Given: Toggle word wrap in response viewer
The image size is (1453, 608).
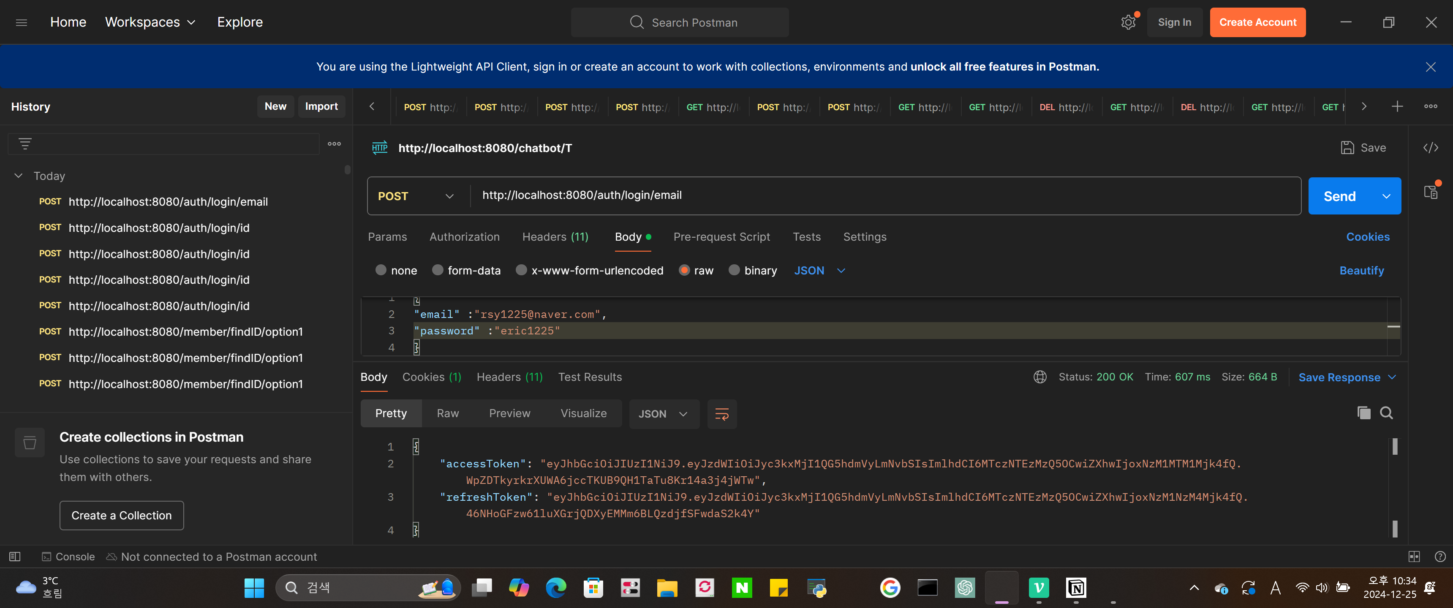Looking at the screenshot, I should (x=721, y=414).
